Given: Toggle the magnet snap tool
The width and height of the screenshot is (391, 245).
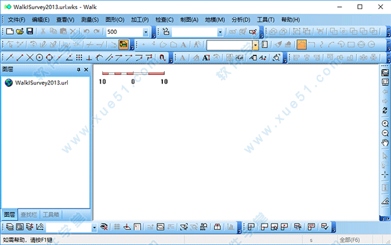Looking at the screenshot, I should pyautogui.click(x=162, y=58).
